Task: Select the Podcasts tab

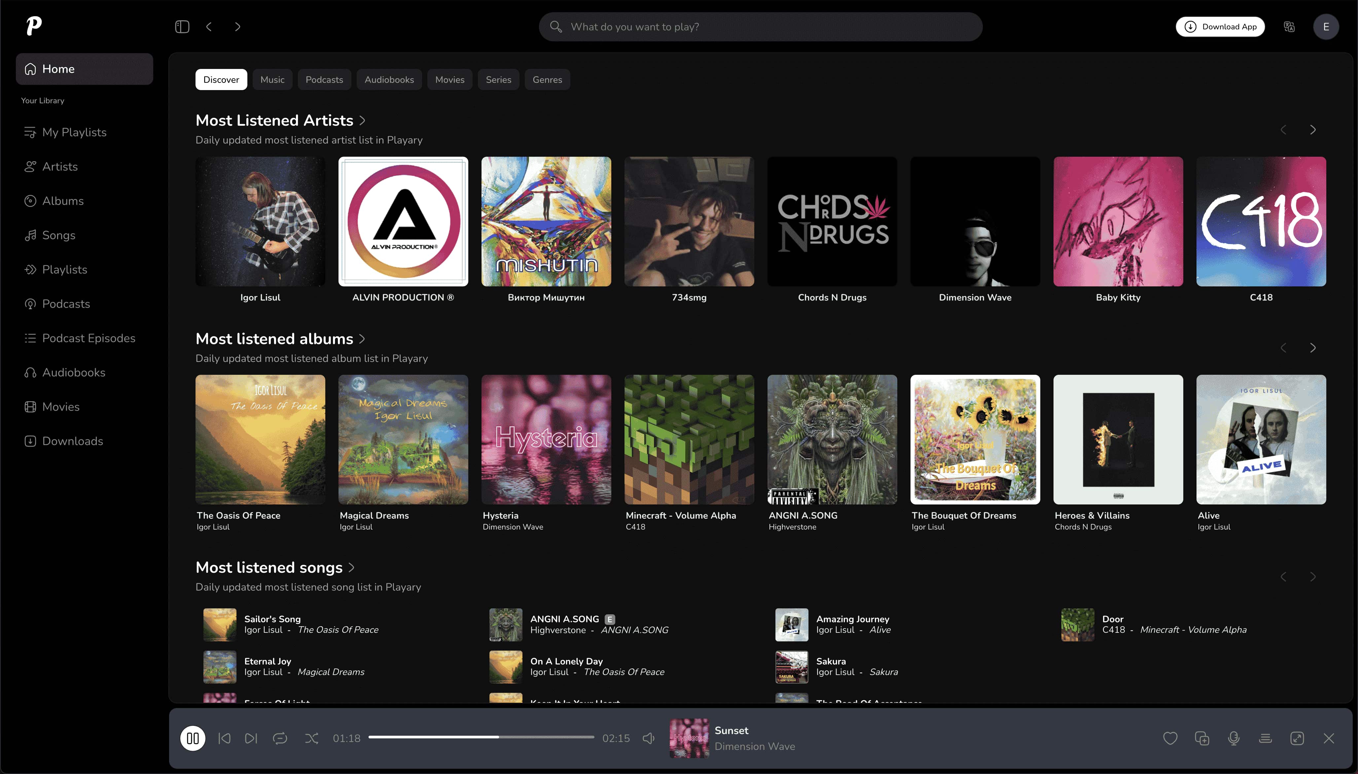Action: click(324, 79)
